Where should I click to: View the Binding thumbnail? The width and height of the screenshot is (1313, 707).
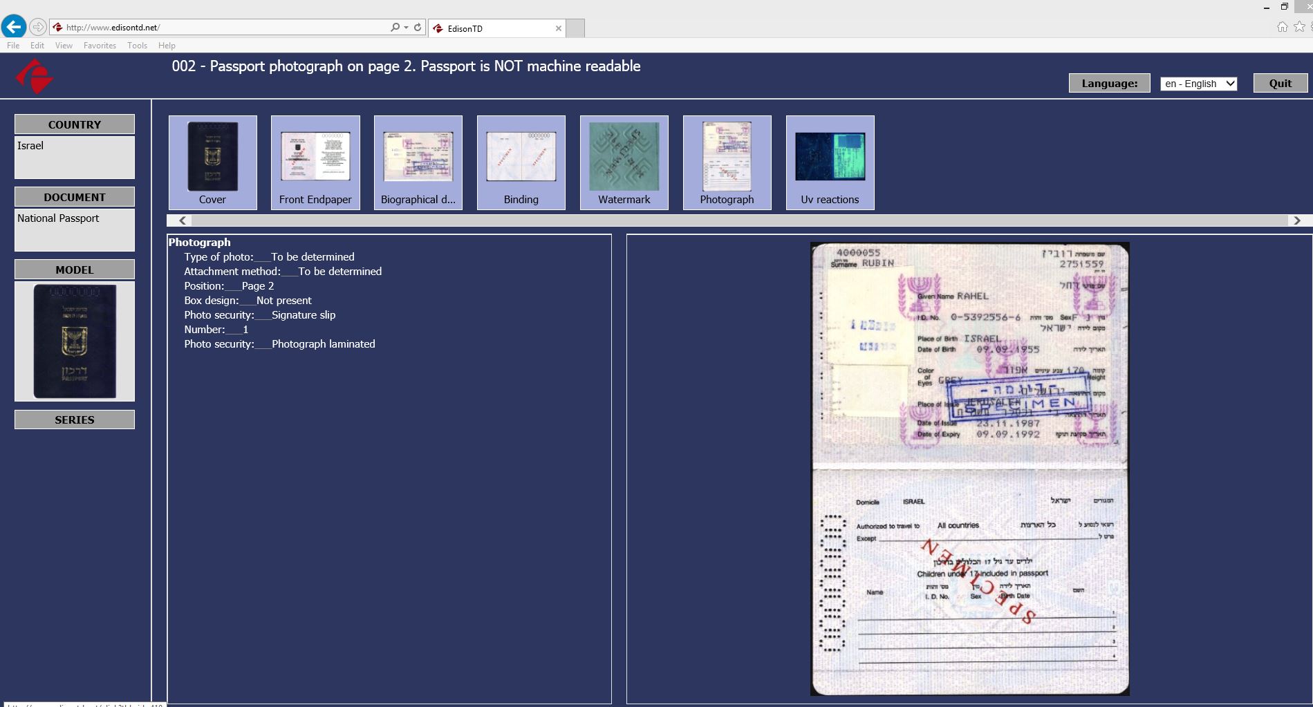tap(521, 162)
